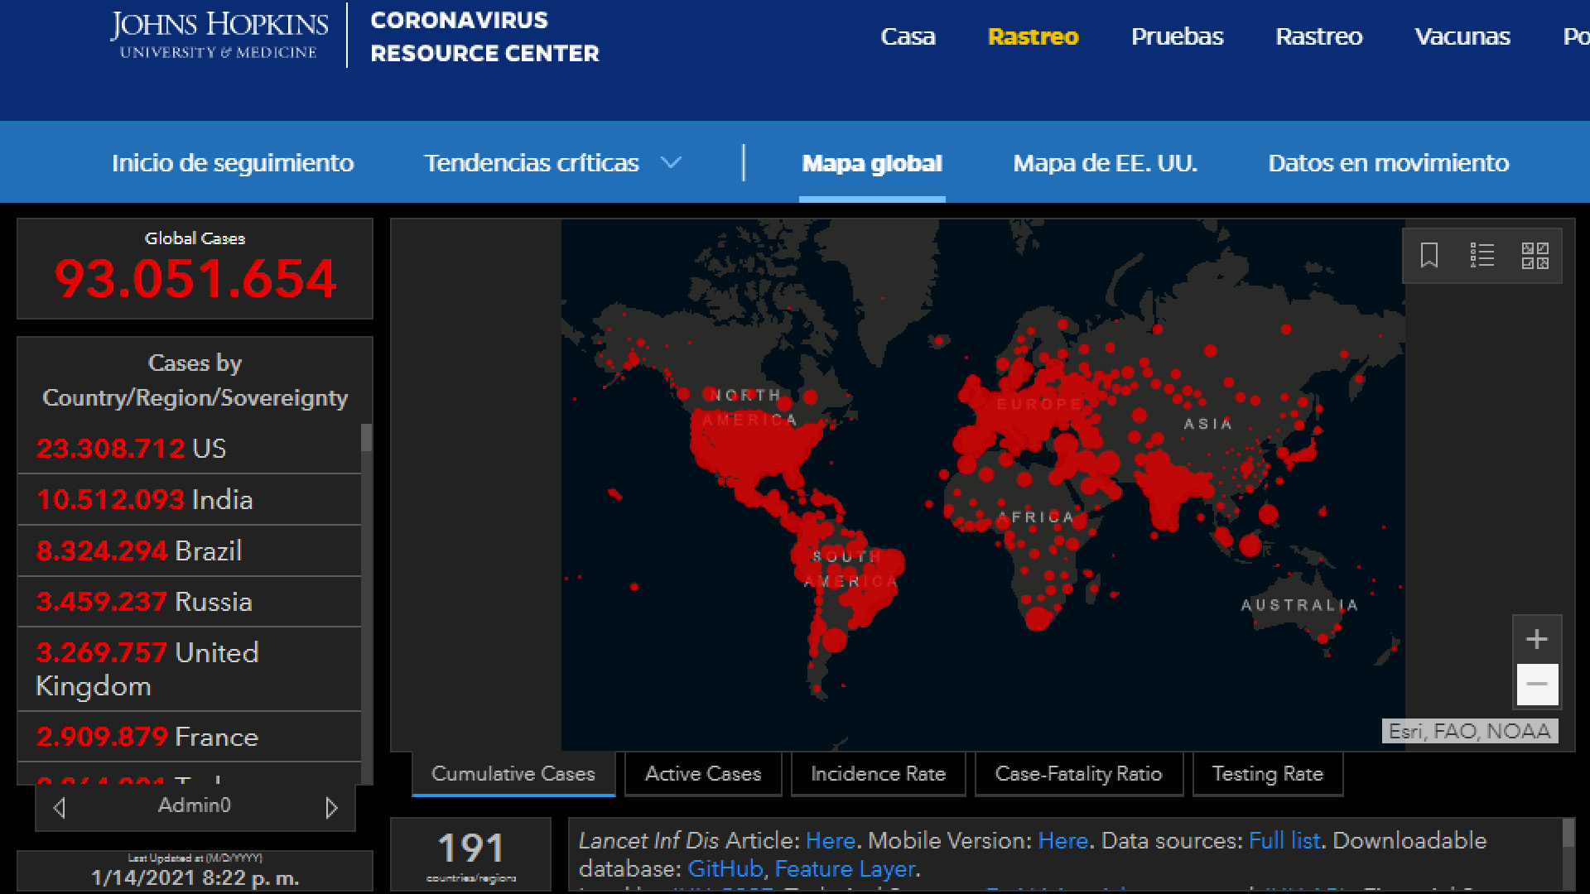Open the Full list data sources link
This screenshot has width=1590, height=894.
(x=1284, y=840)
